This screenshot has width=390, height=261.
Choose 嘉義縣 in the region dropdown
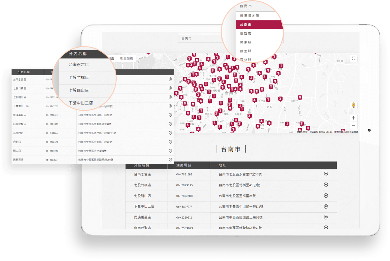pos(246,51)
